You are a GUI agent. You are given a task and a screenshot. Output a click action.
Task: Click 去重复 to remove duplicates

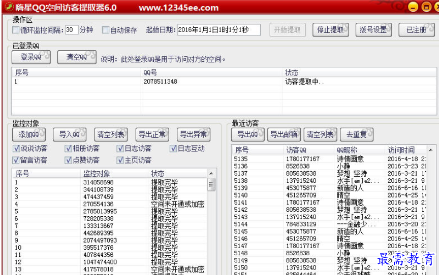tap(357, 135)
